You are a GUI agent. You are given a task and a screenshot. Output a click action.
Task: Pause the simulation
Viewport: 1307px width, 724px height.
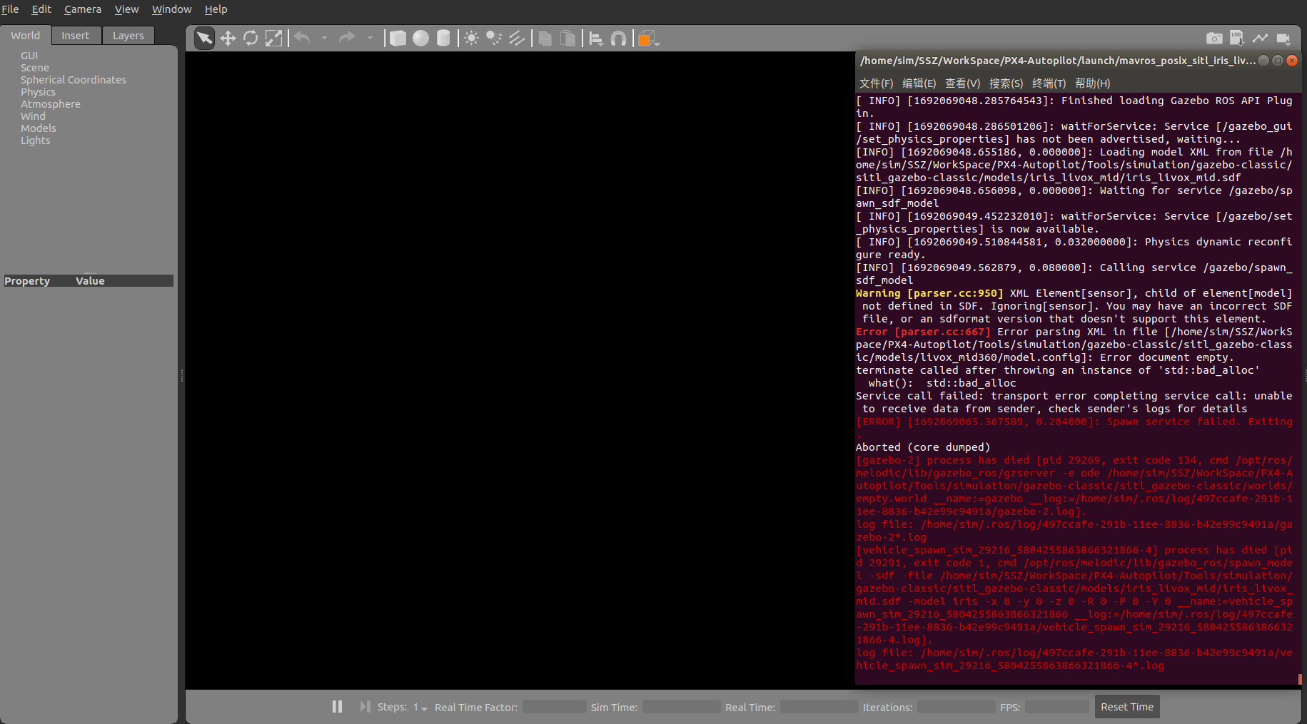pyautogui.click(x=336, y=706)
